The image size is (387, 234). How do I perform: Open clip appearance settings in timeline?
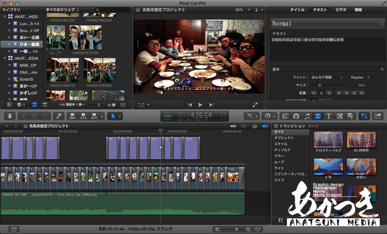click(x=258, y=229)
